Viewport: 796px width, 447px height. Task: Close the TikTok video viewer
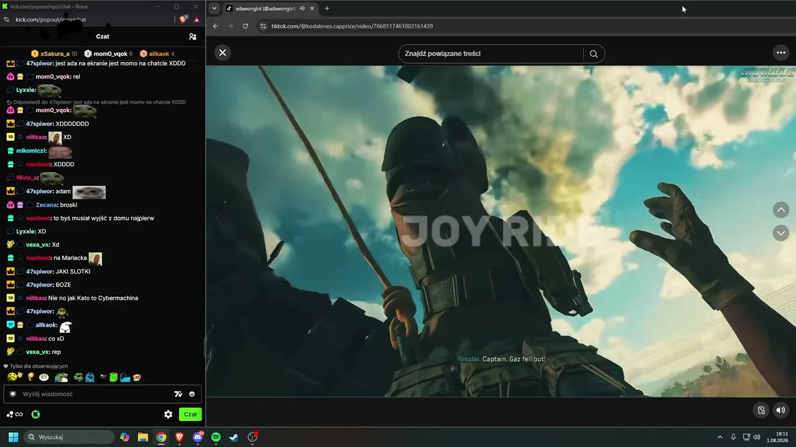pos(223,53)
